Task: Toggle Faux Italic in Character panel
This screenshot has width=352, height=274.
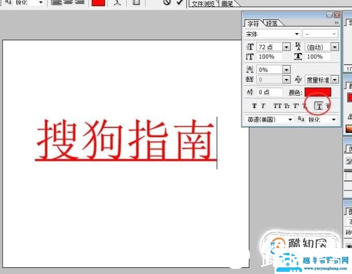Action: tap(263, 105)
